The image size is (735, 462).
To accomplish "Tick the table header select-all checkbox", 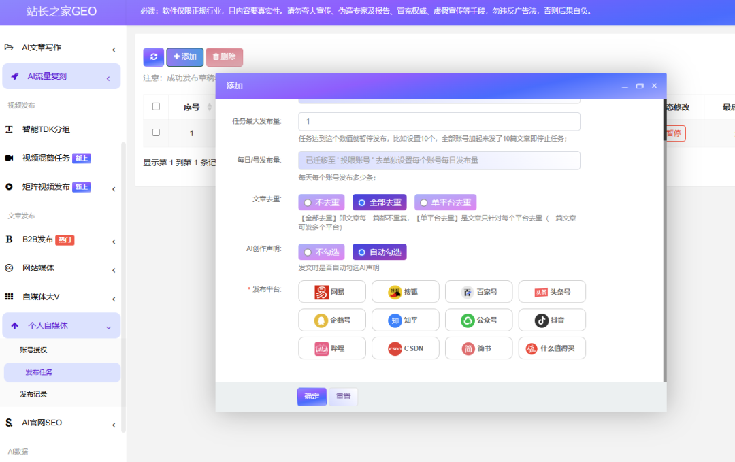I will (156, 106).
